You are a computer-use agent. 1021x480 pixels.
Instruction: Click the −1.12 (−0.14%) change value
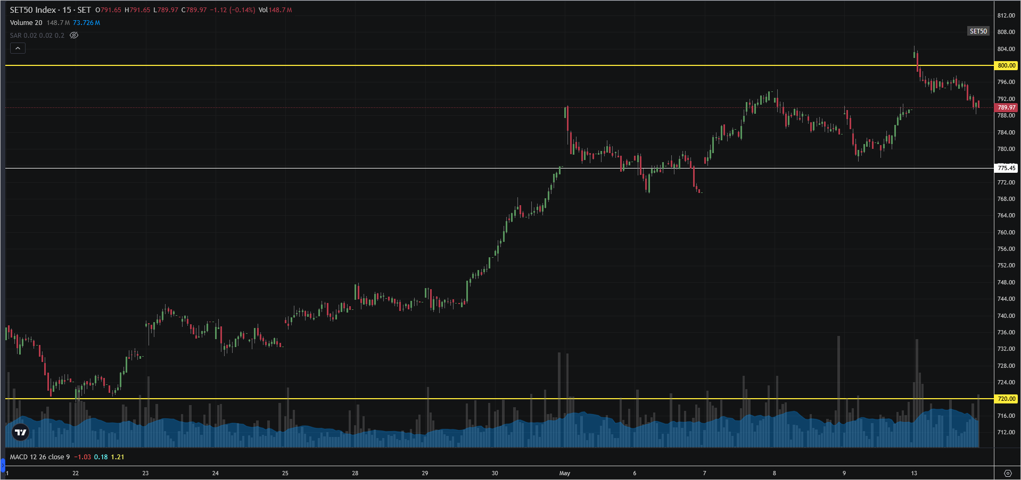point(233,10)
